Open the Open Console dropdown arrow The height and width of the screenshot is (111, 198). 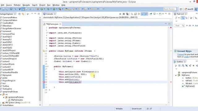(163, 14)
